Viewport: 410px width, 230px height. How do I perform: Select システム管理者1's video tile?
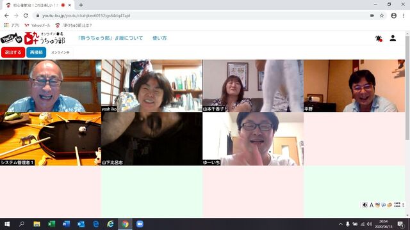point(51,139)
